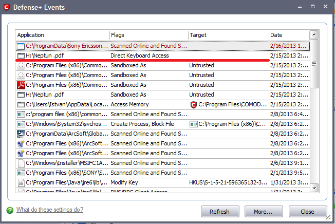Click the 2/6/2013 date cell
This screenshot has height=224, width=335.
click(x=289, y=163)
